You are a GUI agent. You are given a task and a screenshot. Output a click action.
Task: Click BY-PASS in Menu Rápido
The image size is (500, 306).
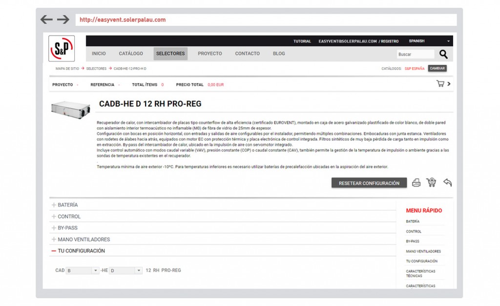coord(413,241)
